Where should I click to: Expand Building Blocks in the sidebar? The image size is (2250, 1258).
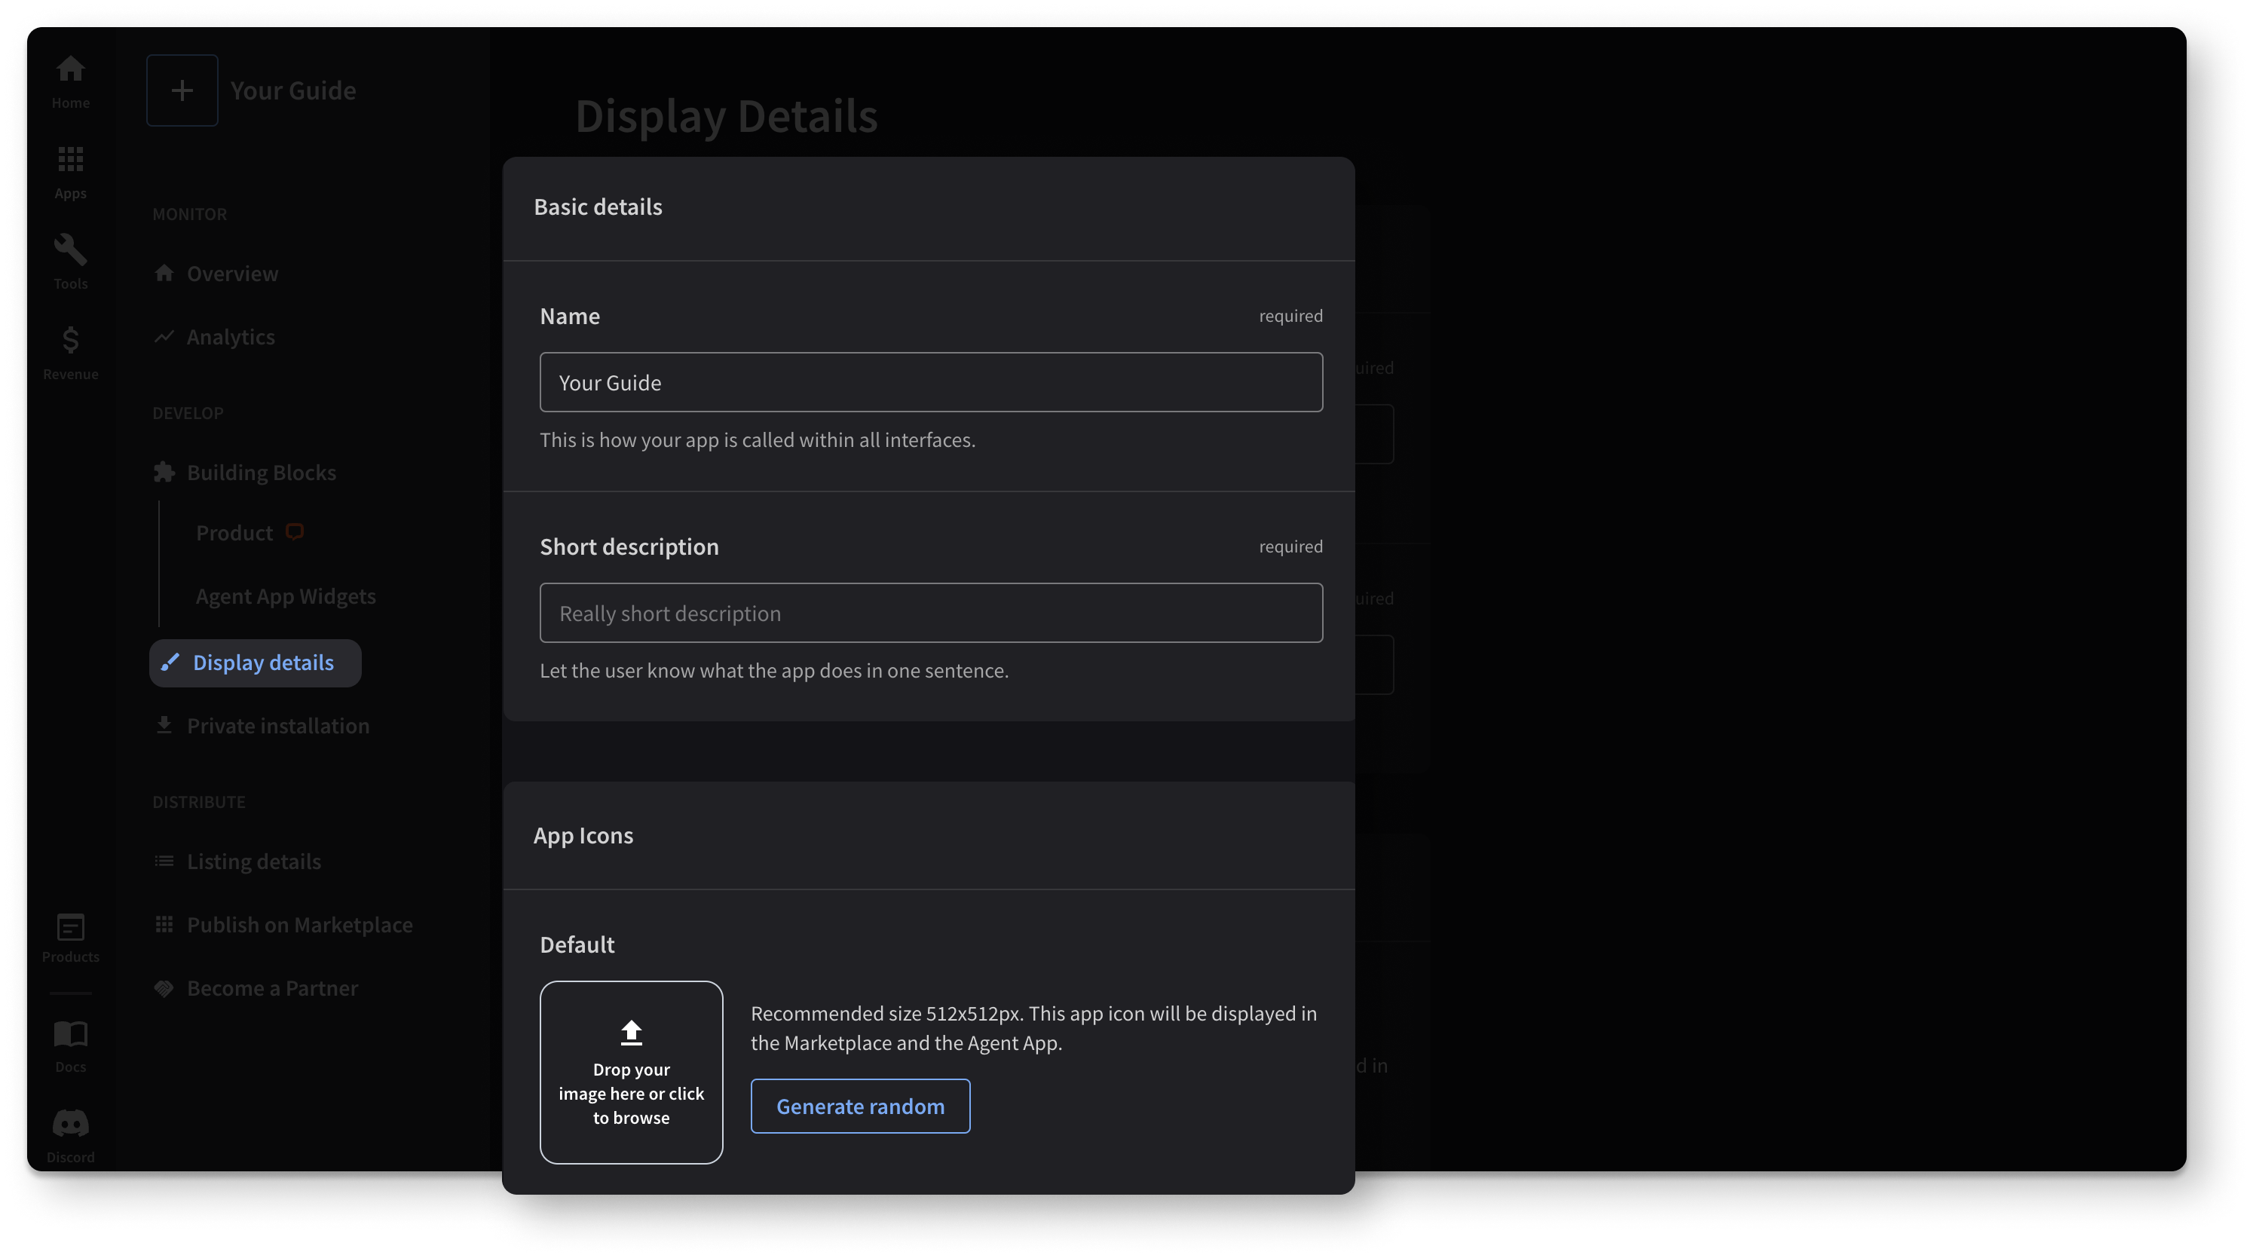point(261,472)
